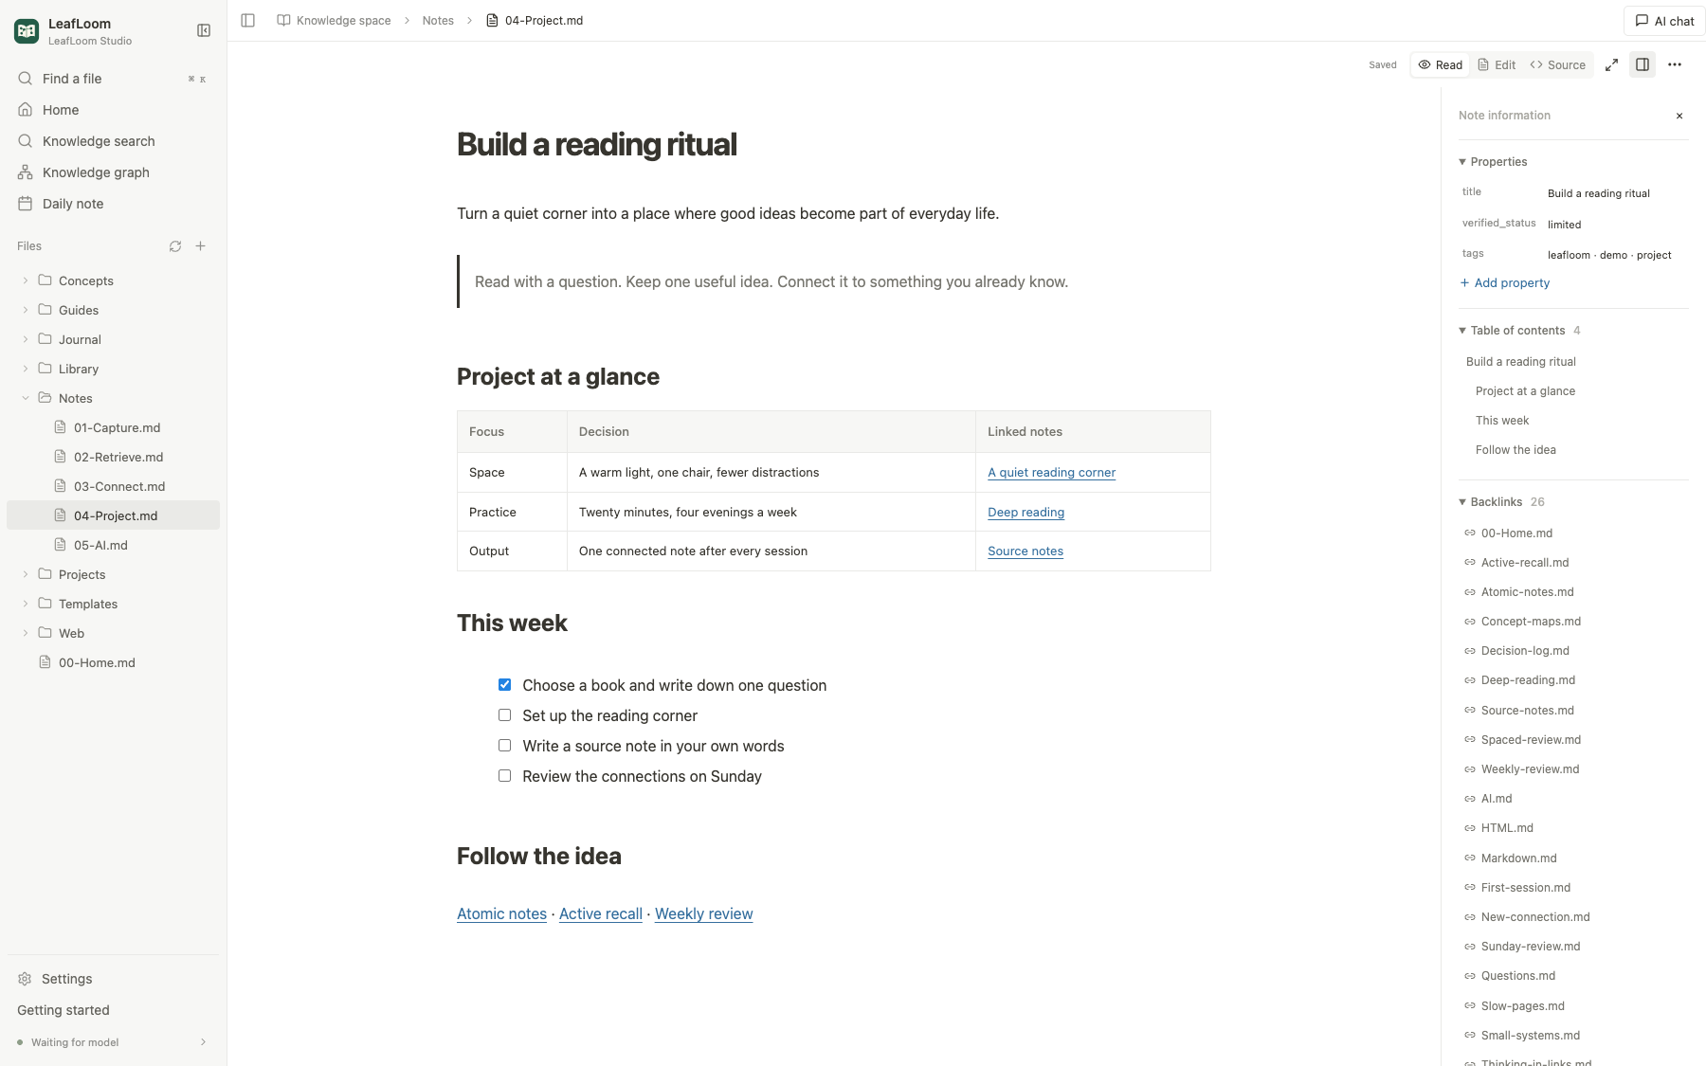Viewport: 1706px width, 1066px height.
Task: Expand the Concepts folder
Action: 26,280
